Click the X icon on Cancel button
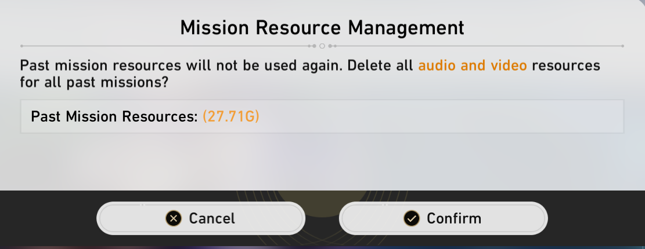 [x=173, y=218]
